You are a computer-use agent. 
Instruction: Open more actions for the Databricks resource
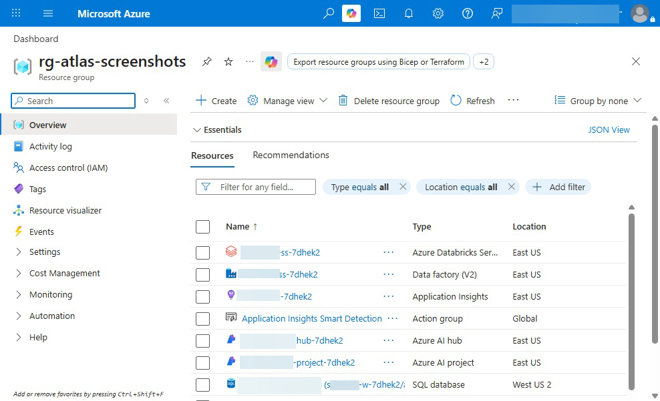click(x=389, y=252)
